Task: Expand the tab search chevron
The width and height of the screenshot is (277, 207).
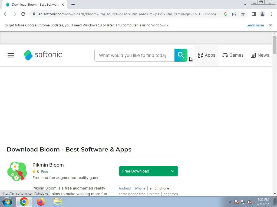Action: 245,5
